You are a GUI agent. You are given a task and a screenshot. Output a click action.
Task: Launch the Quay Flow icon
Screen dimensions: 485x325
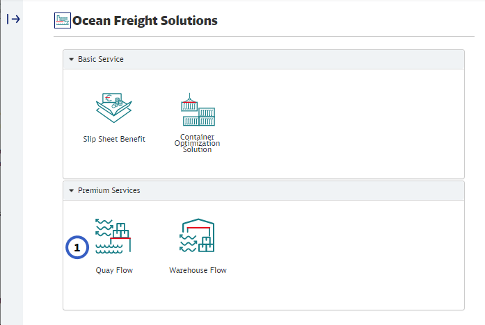coord(113,236)
